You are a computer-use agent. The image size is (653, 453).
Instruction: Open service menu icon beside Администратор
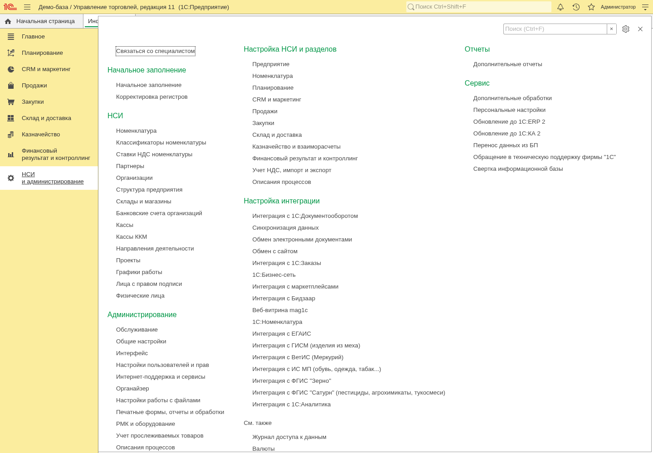645,7
